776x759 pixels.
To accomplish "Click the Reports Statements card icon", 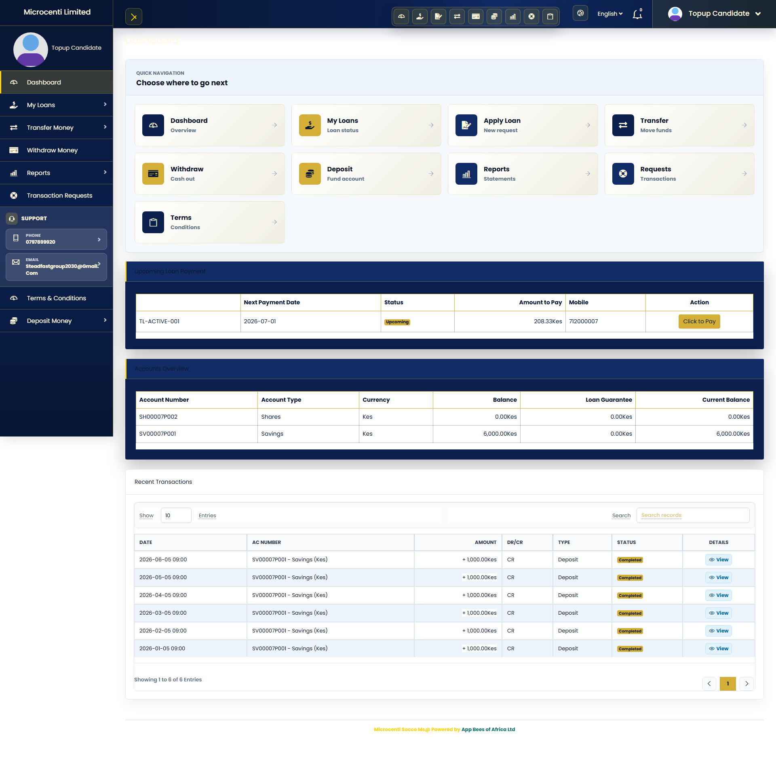I will coord(466,174).
